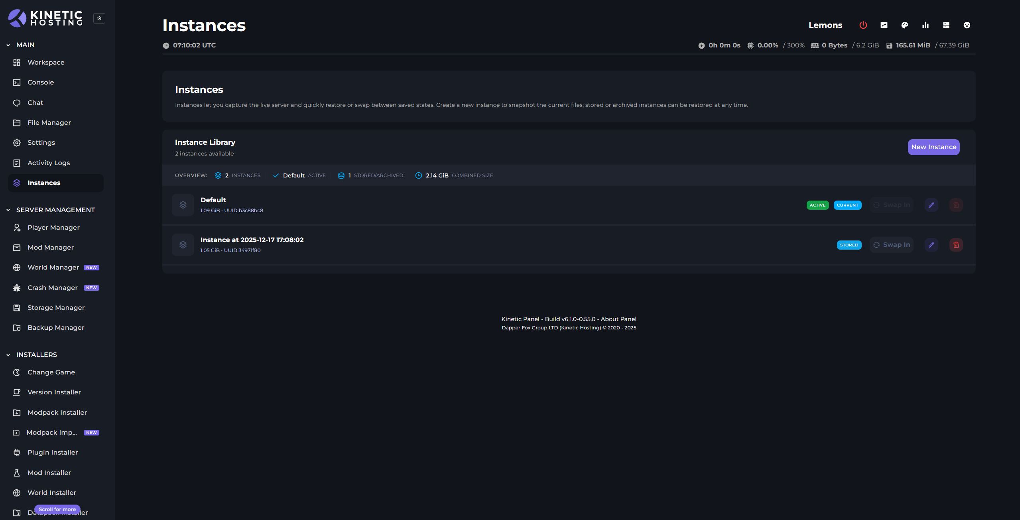Click the Scroll for more pill
Image resolution: width=1020 pixels, height=520 pixels.
pos(57,509)
